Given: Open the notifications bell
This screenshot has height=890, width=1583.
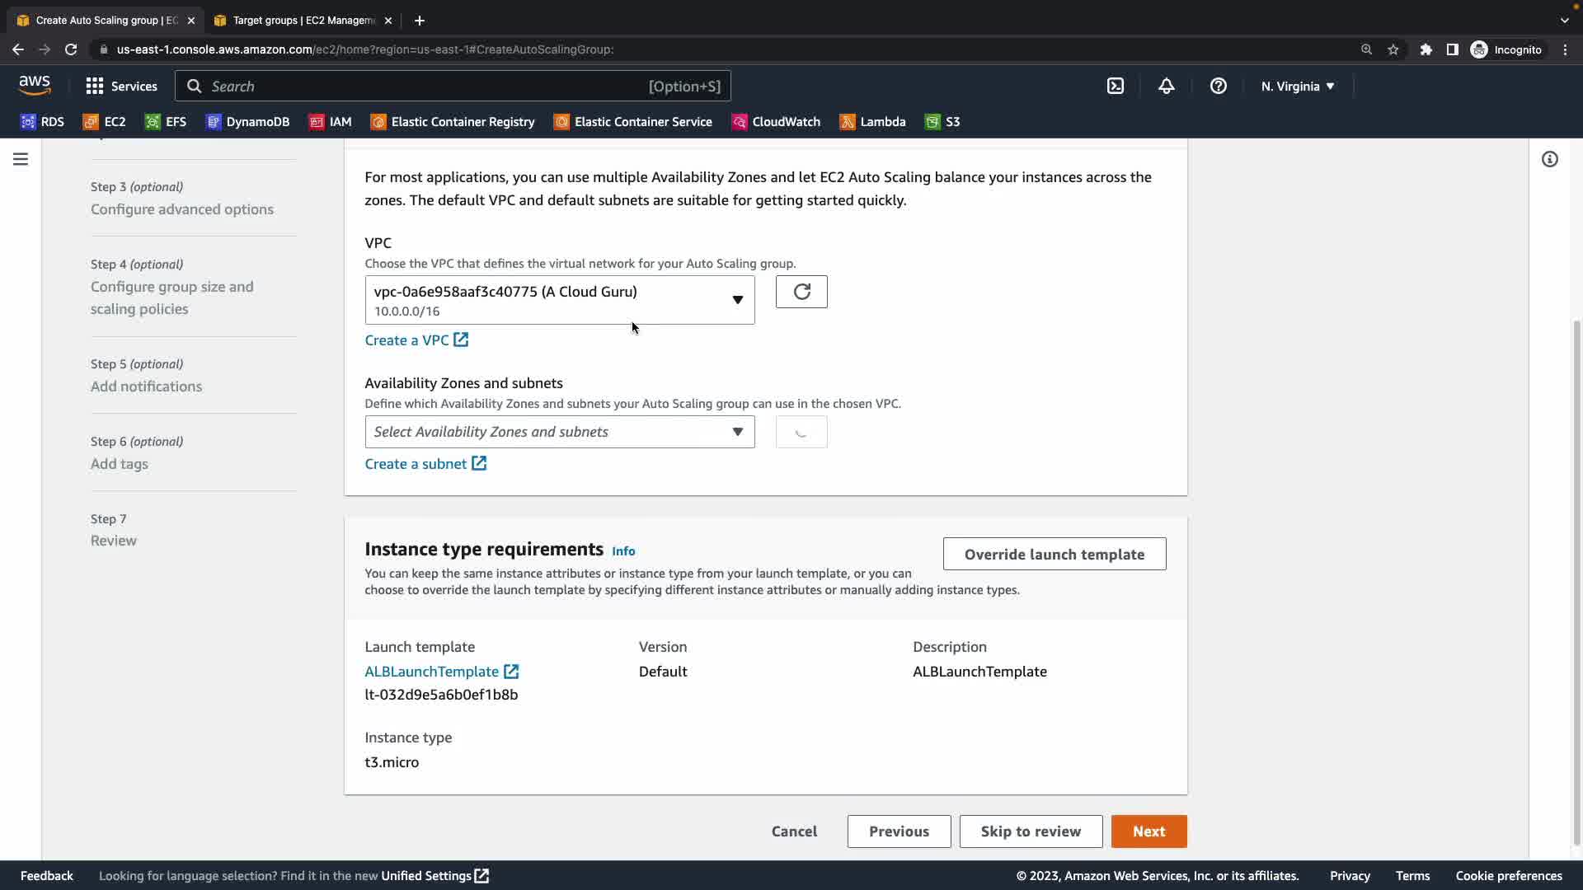Looking at the screenshot, I should 1166,86.
